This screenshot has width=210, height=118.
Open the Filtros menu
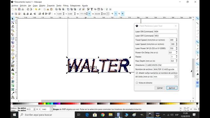coord(66,6)
